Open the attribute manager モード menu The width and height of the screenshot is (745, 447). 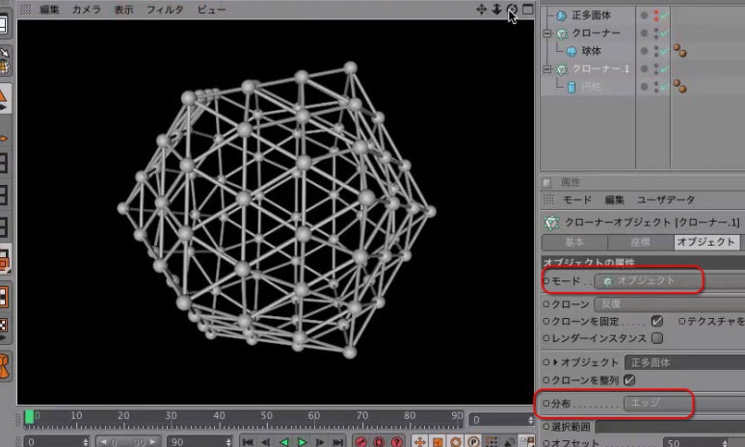coord(577,200)
